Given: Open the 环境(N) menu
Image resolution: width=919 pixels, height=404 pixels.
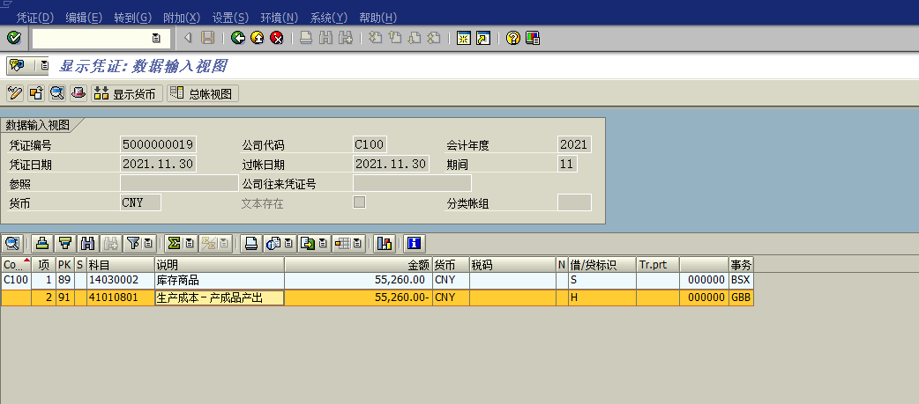Looking at the screenshot, I should (280, 18).
